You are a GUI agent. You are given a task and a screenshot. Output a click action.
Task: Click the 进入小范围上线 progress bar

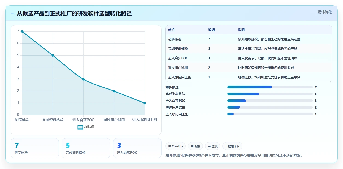point(270,114)
